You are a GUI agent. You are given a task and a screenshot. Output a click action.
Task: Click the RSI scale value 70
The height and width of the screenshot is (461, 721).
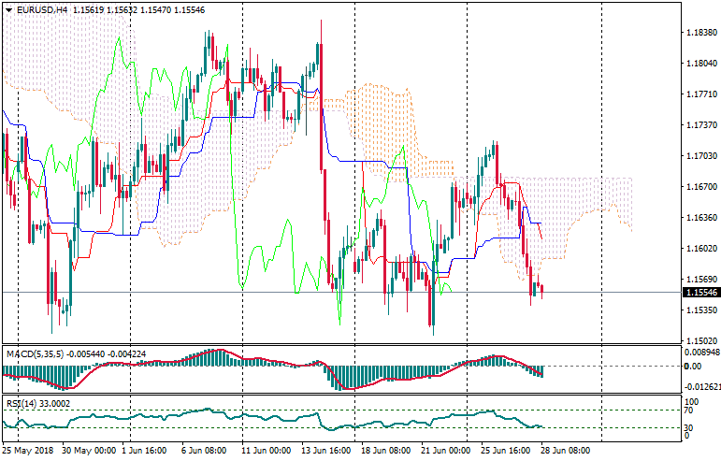pos(688,410)
